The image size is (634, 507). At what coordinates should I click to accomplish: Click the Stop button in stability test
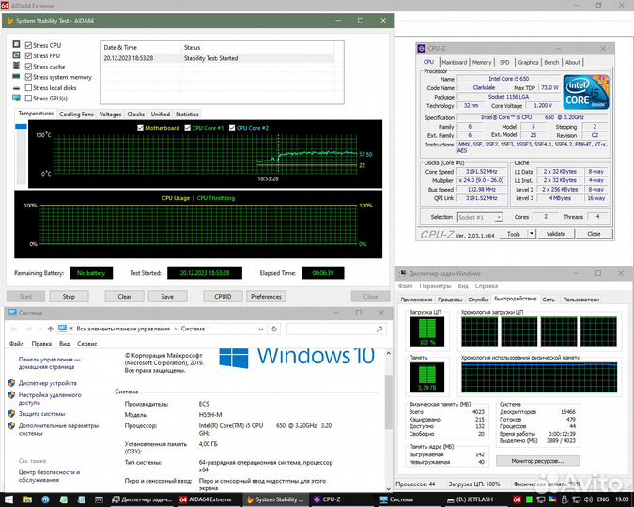tap(69, 297)
